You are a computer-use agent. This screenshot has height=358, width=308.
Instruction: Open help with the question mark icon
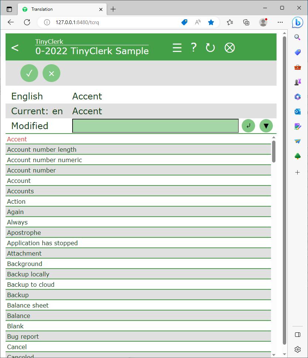[x=194, y=47]
